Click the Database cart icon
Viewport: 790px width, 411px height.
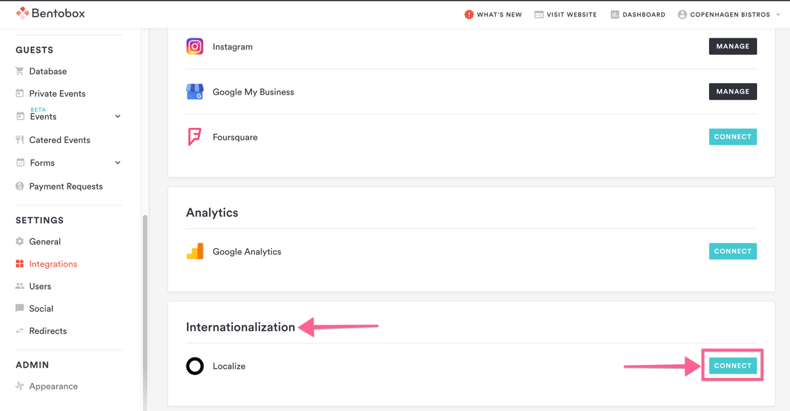20,71
